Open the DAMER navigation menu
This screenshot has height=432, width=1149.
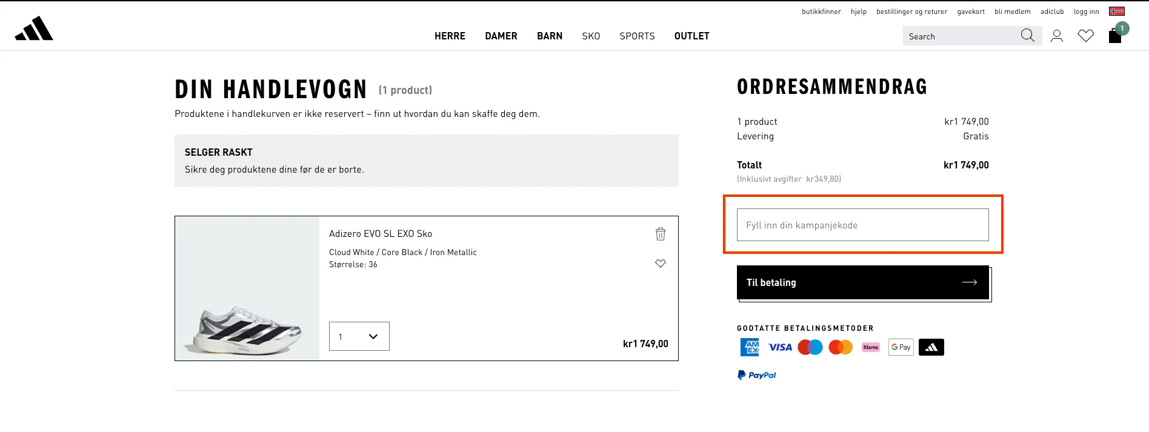pyautogui.click(x=501, y=36)
